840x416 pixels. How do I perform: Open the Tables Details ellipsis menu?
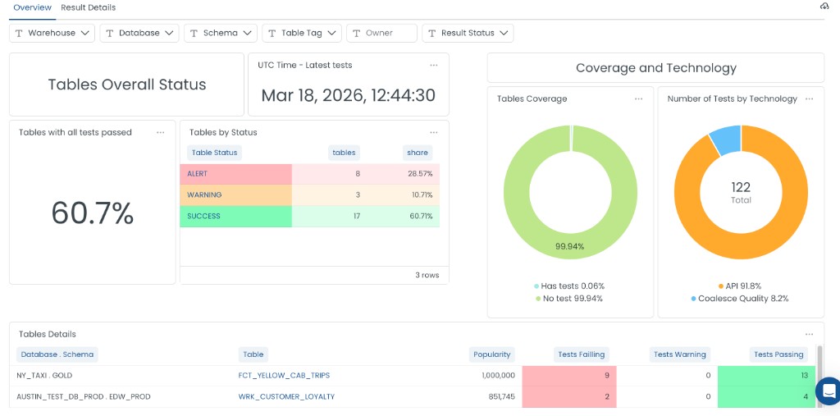coord(810,334)
